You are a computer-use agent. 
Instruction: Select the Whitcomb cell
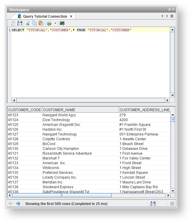pyautogui.click(x=80, y=168)
